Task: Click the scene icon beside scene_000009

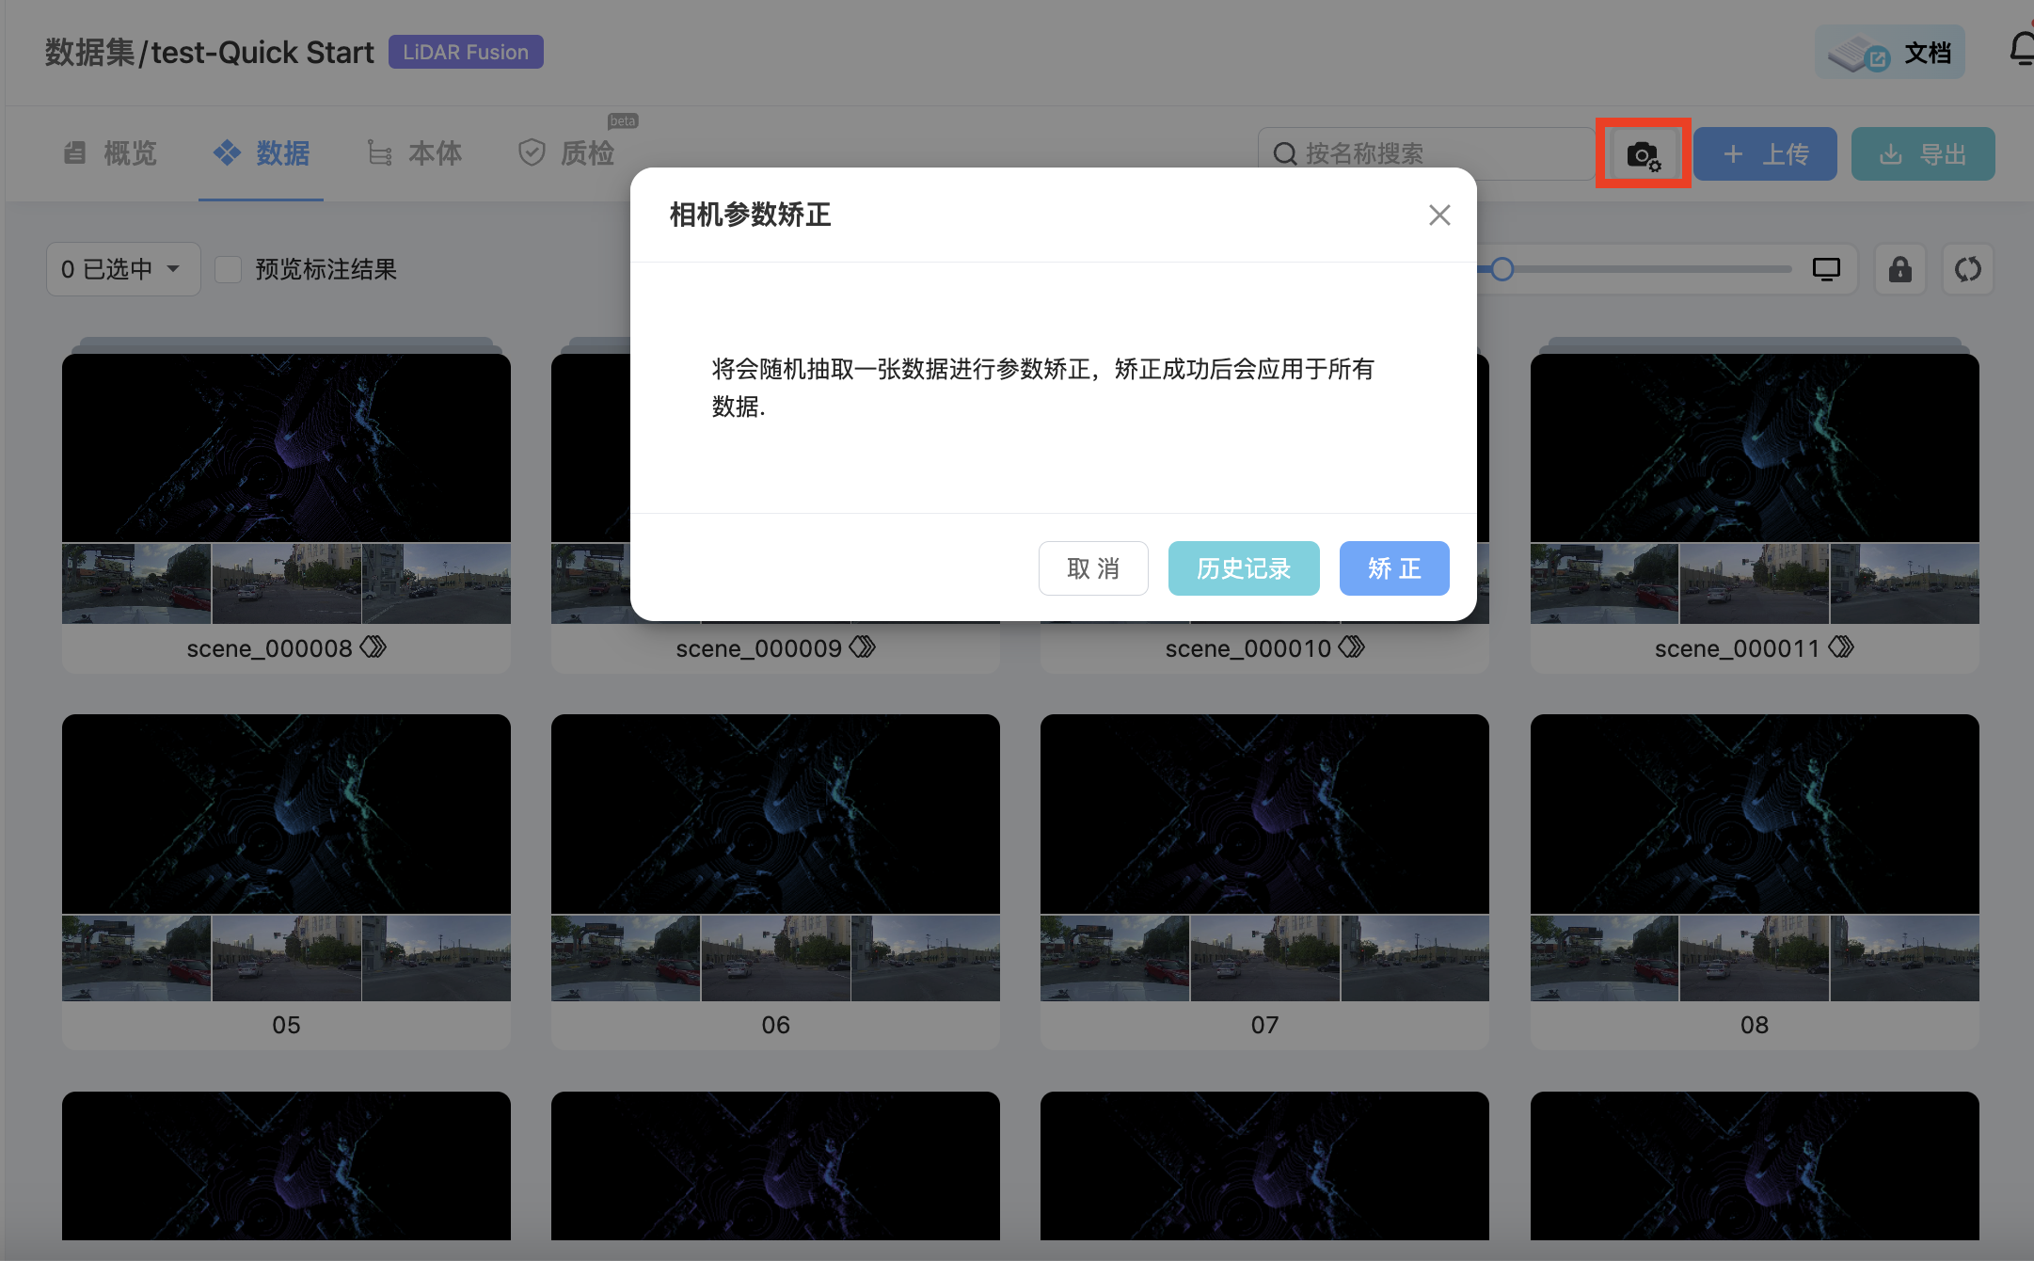Action: [x=863, y=647]
